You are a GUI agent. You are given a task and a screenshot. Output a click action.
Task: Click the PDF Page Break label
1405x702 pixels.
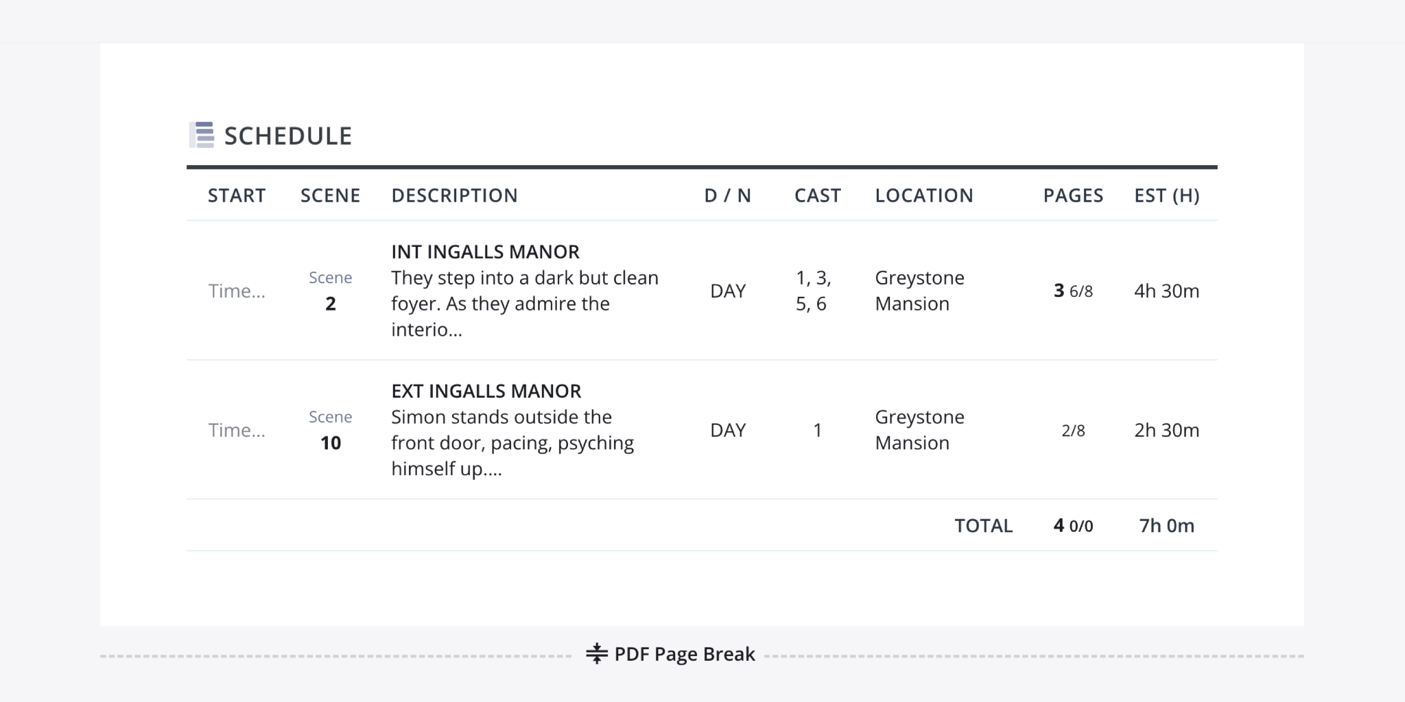[684, 654]
